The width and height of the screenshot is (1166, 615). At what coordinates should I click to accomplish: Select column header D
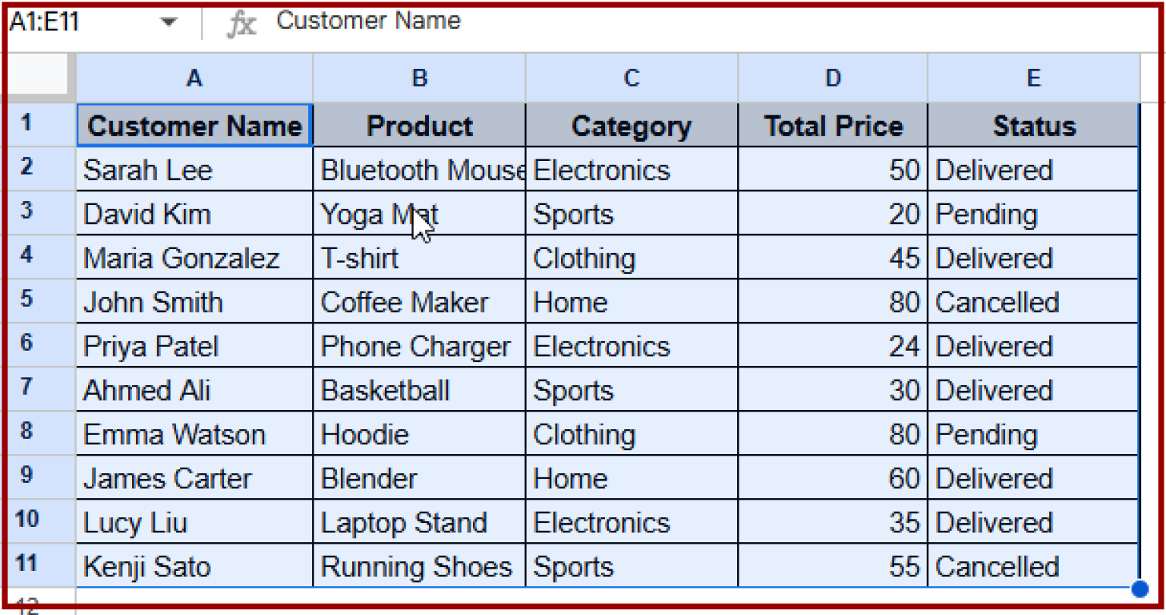point(833,77)
